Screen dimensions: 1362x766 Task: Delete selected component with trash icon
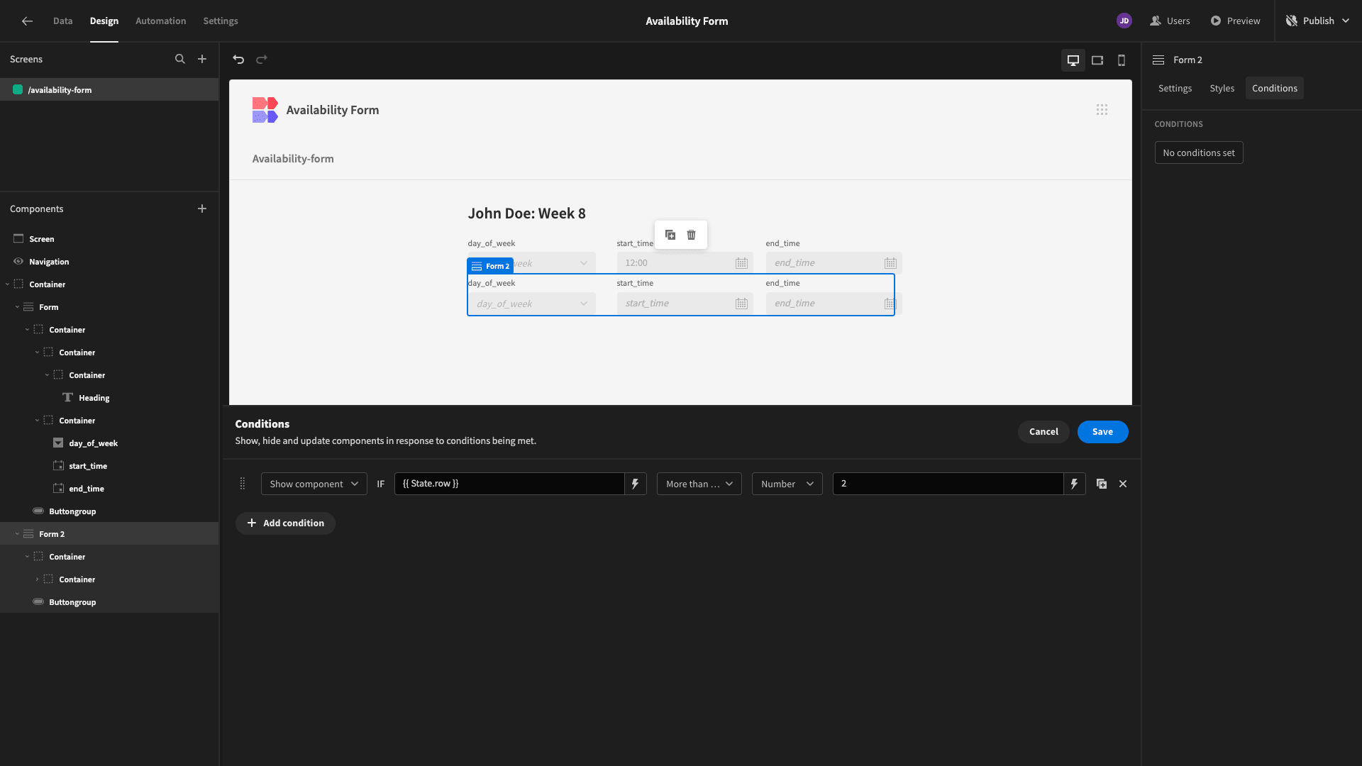[692, 235]
